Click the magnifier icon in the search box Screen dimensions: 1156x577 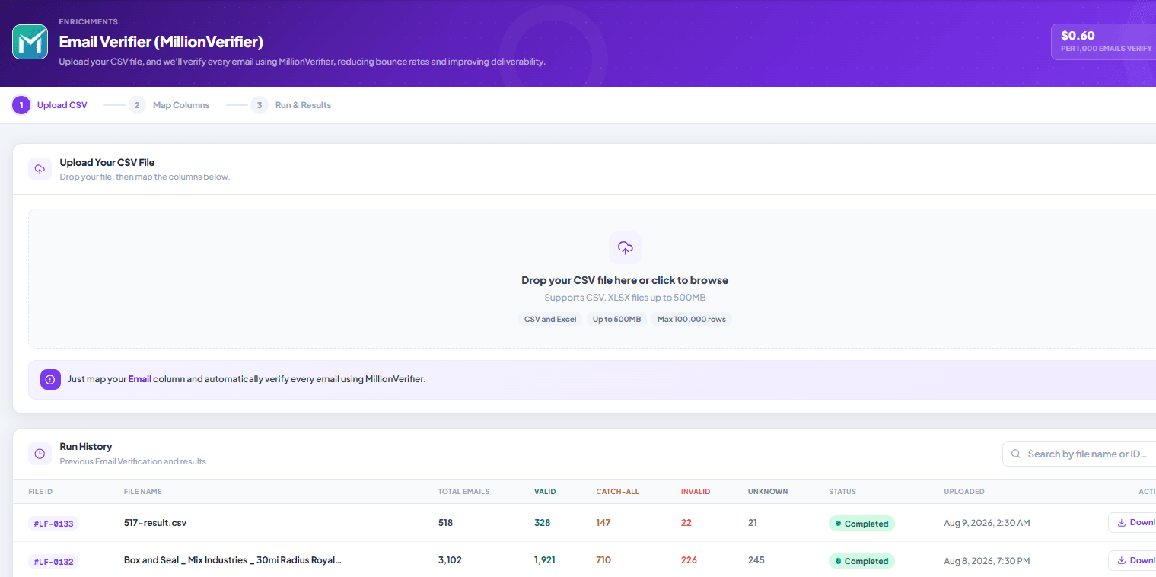click(x=1016, y=454)
